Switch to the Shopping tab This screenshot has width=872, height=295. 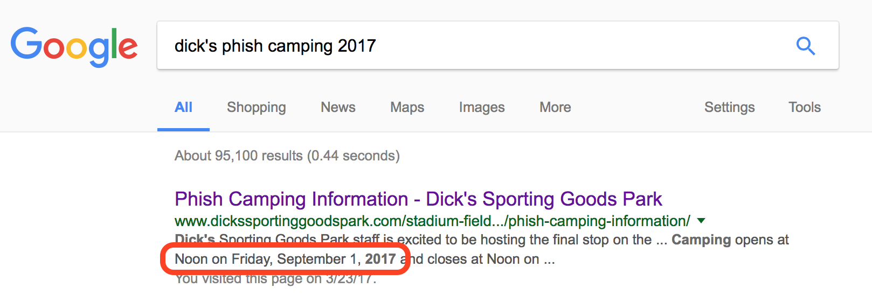point(256,108)
